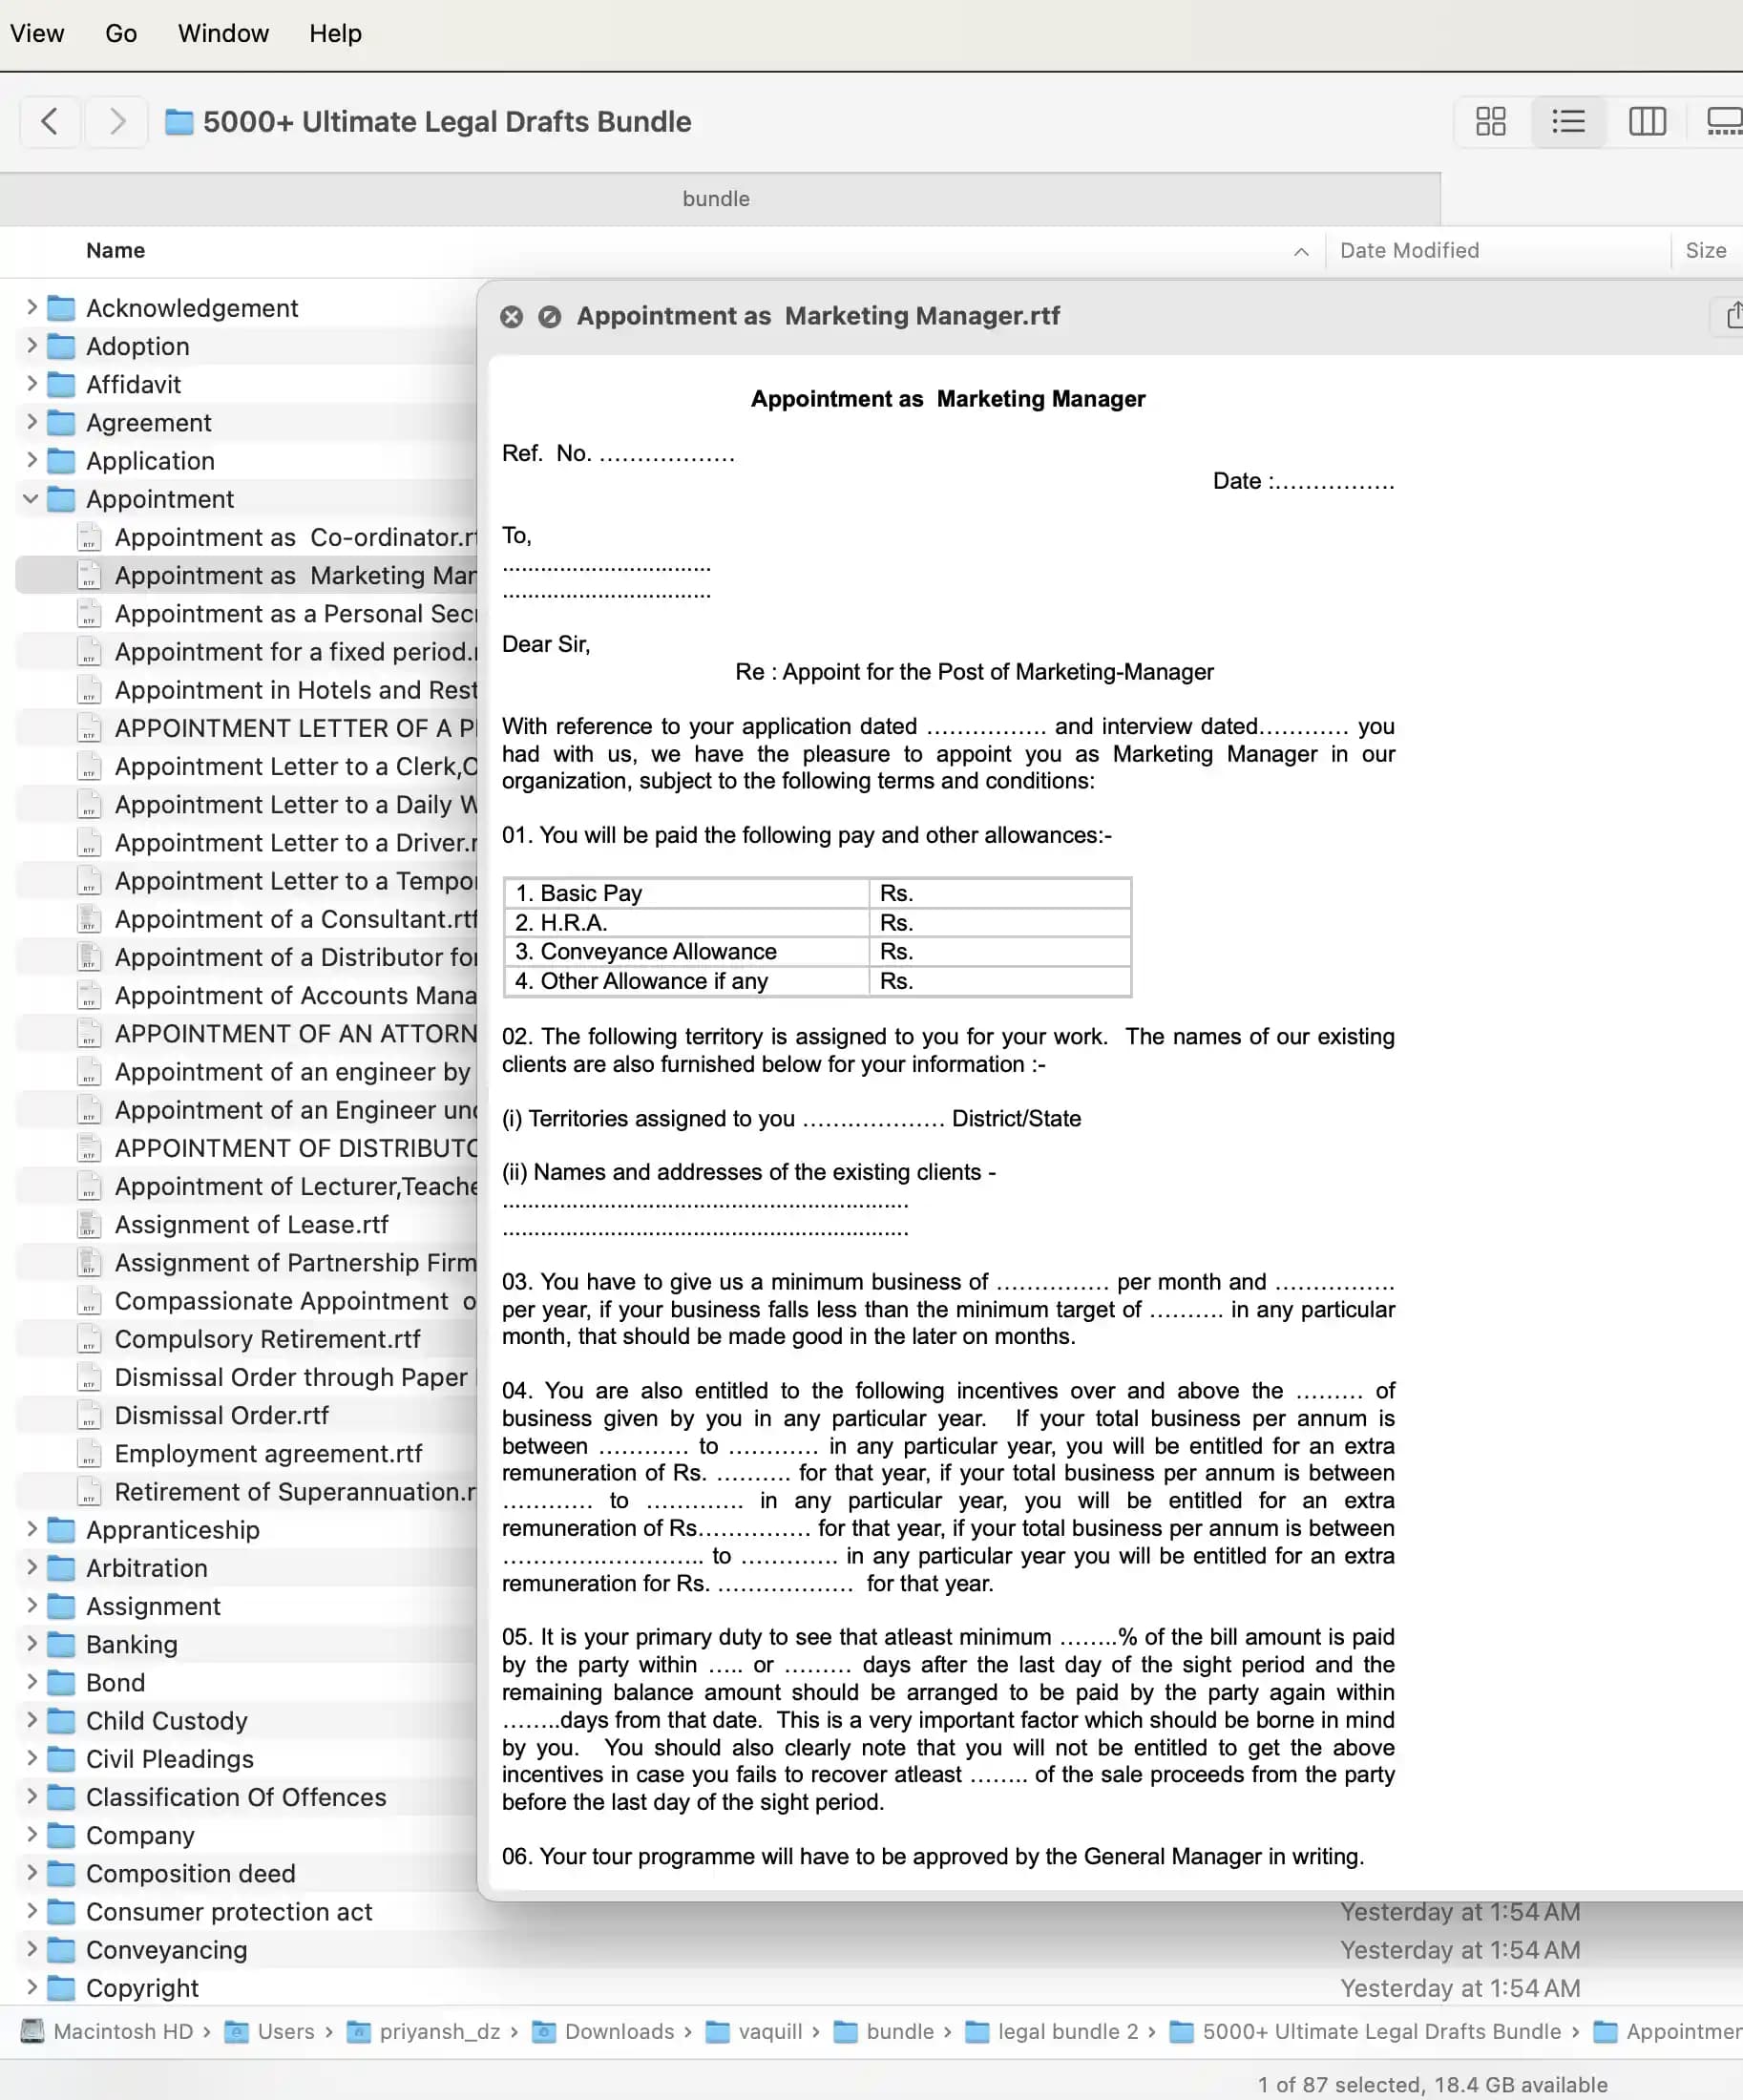Click the Acknowledgement folder icon
This screenshot has width=1743, height=2100.
(61, 308)
